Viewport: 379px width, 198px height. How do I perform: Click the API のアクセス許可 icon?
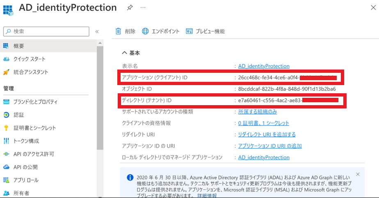6,154
